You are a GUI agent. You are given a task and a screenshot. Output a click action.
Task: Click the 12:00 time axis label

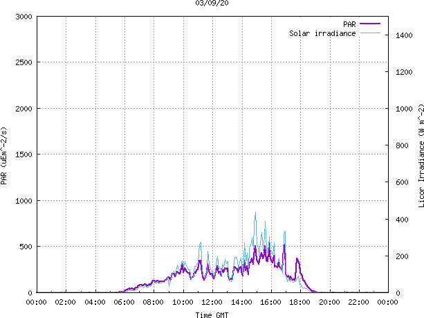coord(212,302)
